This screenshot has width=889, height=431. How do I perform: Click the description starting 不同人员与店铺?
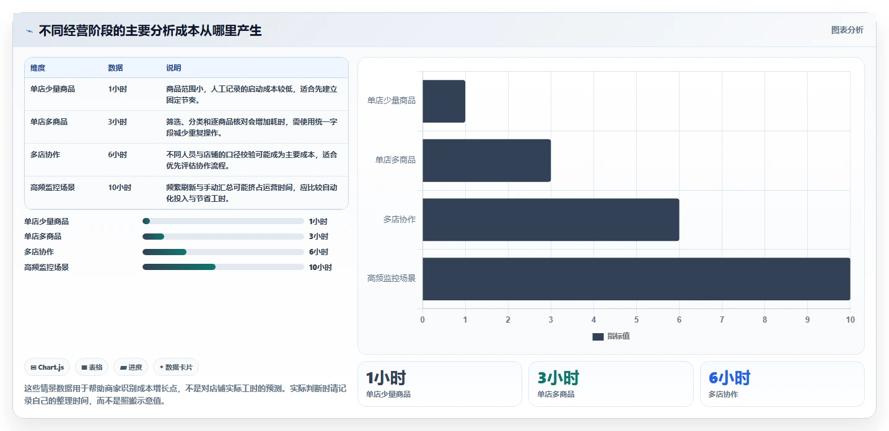(x=252, y=160)
